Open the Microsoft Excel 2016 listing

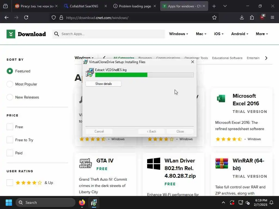coord(246,100)
